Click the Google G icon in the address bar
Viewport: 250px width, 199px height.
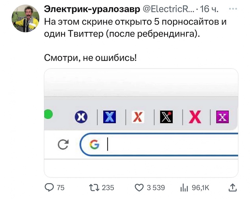tap(94, 144)
